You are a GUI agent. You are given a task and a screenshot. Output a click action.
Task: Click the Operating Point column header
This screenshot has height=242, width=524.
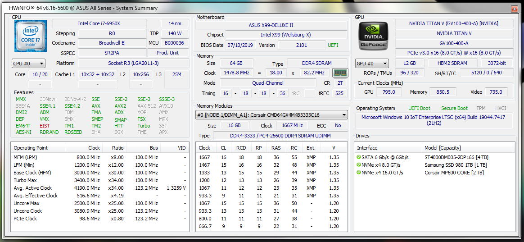pyautogui.click(x=38, y=148)
